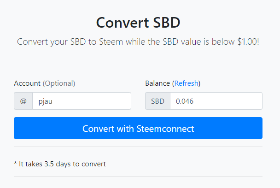Refresh the SBD balance

pos(186,83)
